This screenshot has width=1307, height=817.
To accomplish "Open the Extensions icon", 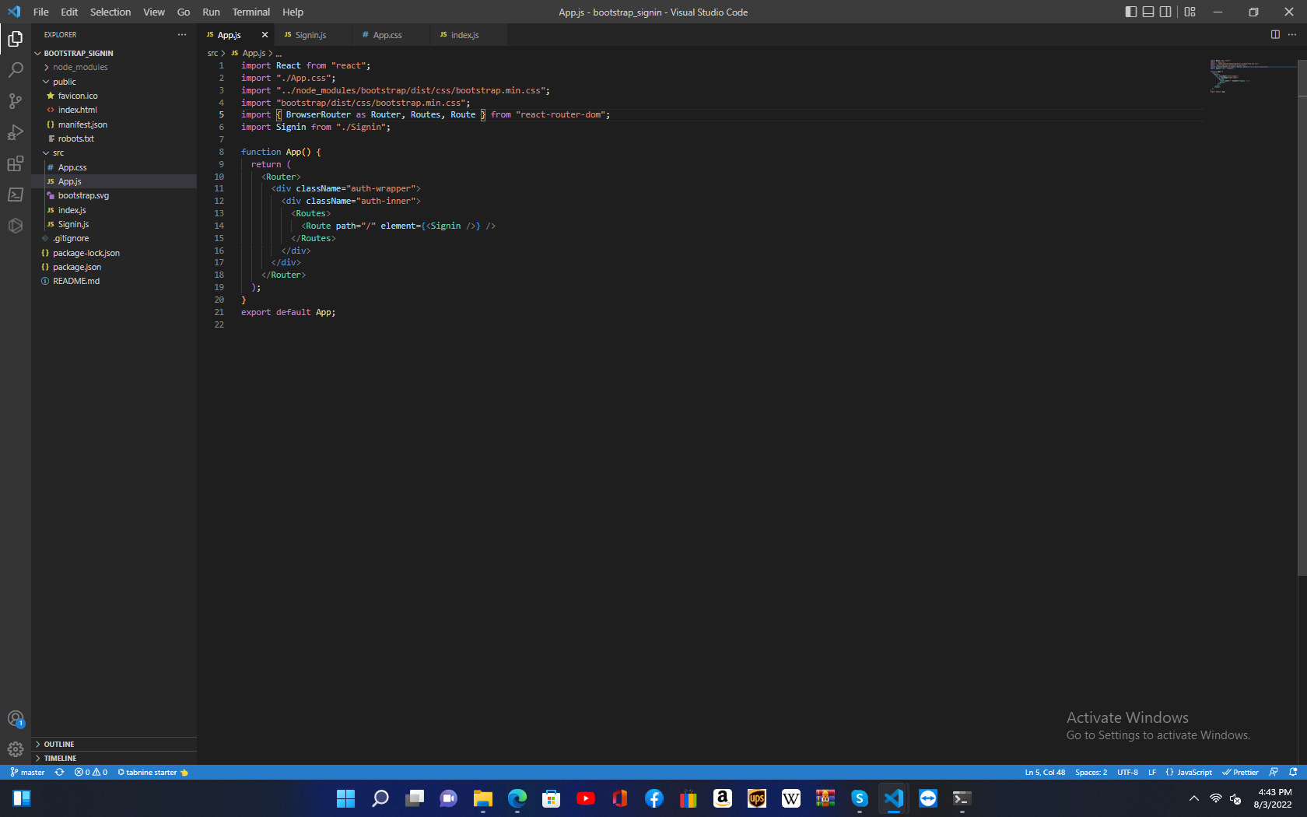I will click(x=15, y=163).
